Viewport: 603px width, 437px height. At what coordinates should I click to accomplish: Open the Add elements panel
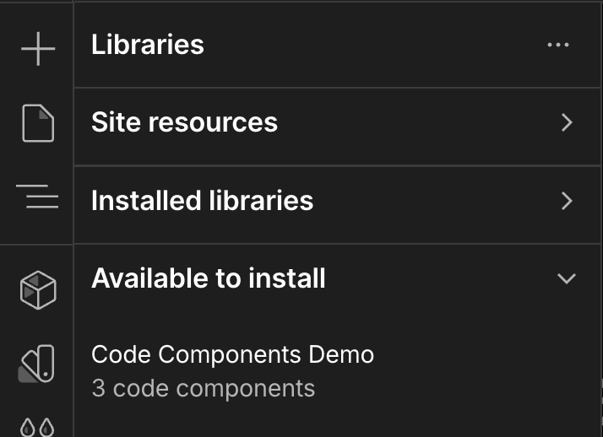38,49
